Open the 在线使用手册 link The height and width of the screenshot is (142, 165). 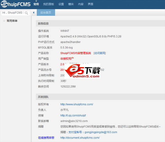[46, 138]
